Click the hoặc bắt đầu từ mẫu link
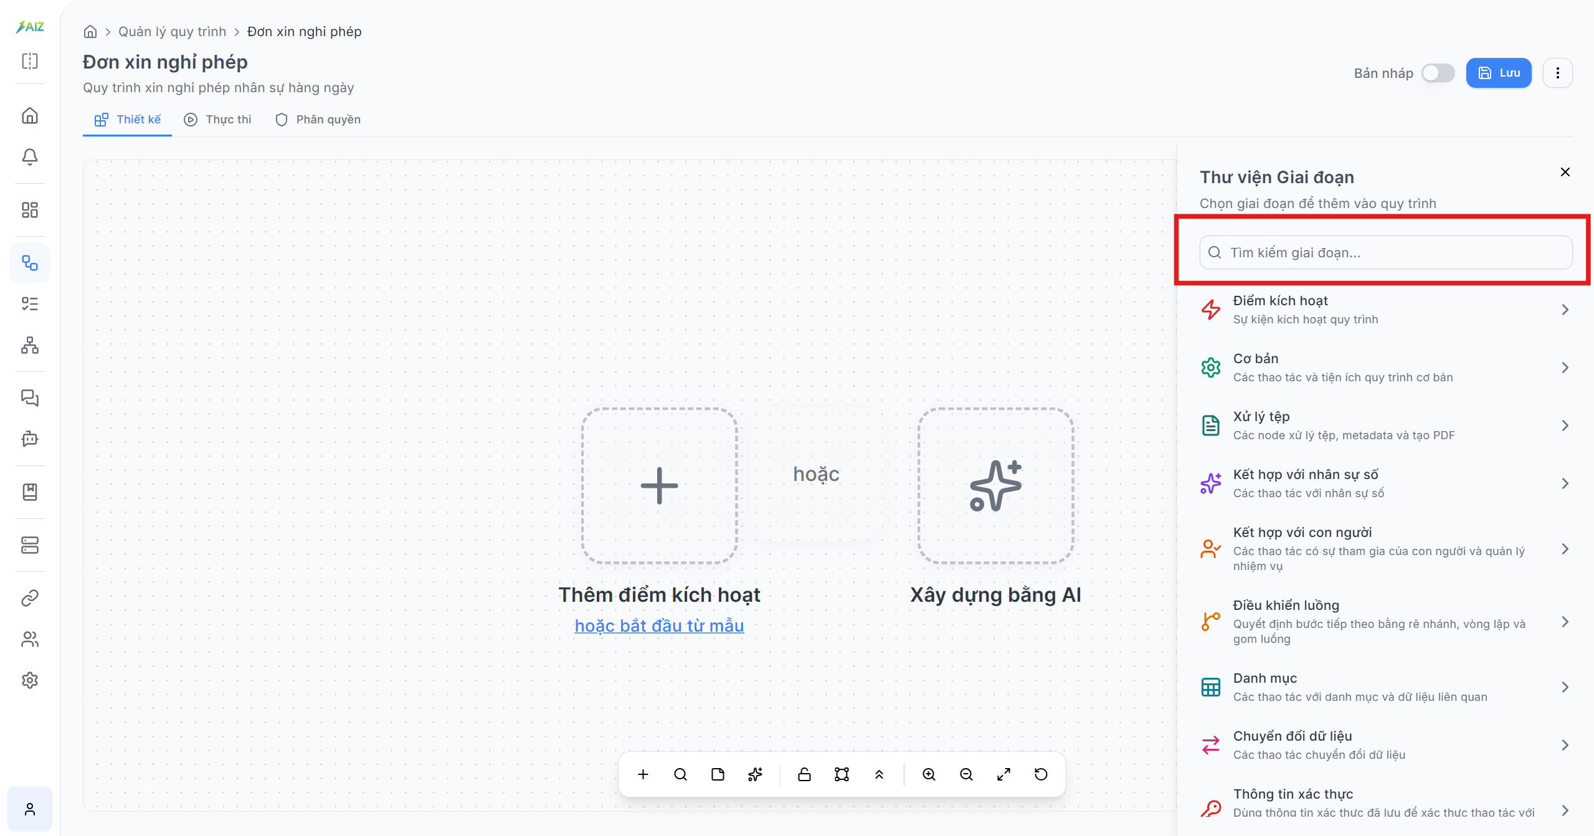 [659, 625]
